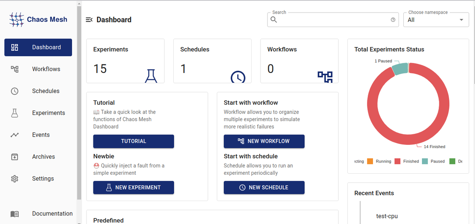
Task: Click the '1 Paused' chart label
Action: click(x=383, y=61)
